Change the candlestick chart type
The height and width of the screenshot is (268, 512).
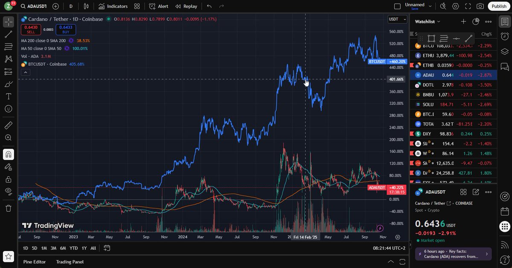point(87,6)
